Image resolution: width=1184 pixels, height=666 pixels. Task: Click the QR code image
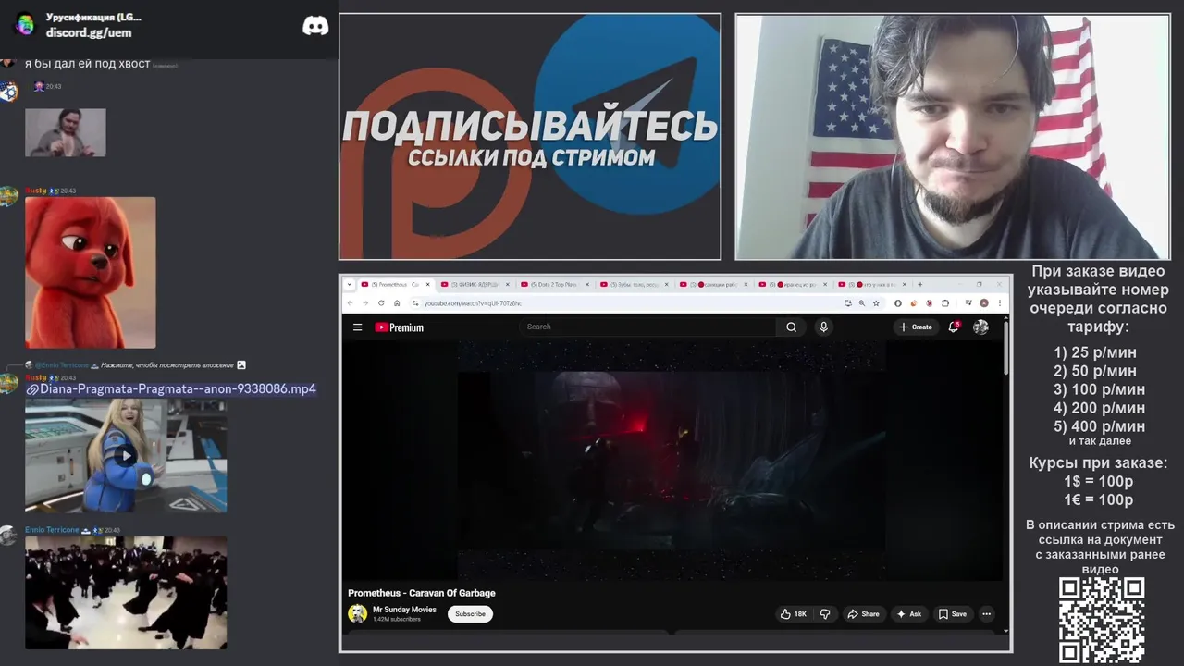coord(1102,620)
